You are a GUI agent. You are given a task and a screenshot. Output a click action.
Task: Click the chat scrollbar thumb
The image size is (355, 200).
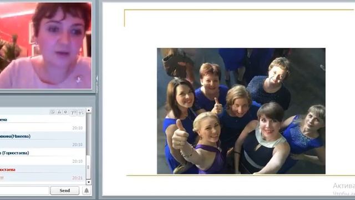[89, 167]
